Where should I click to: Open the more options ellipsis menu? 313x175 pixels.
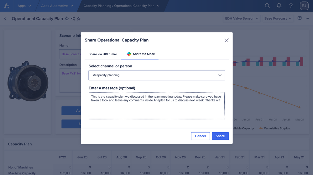[x=307, y=18]
